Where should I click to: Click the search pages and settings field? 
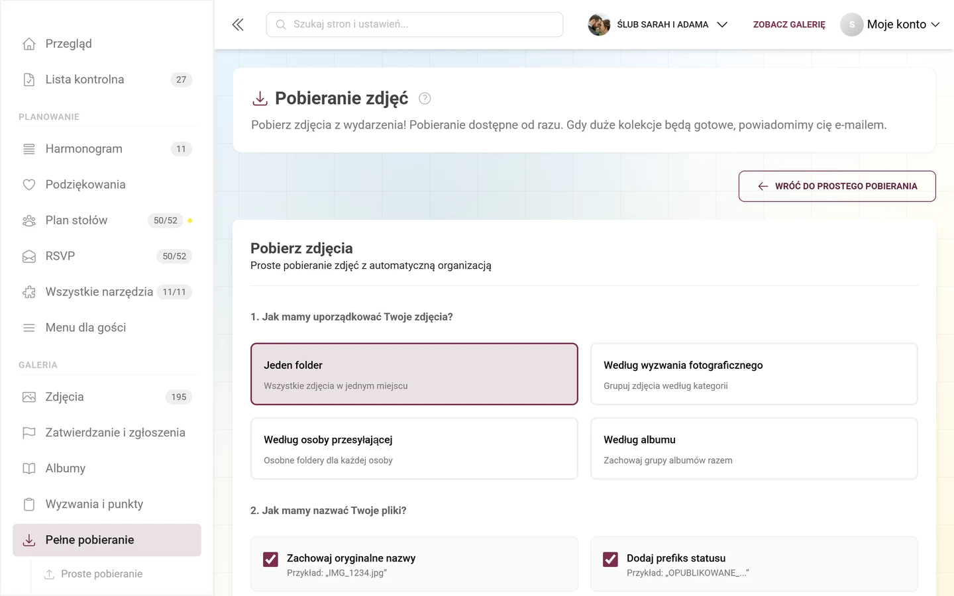[415, 25]
